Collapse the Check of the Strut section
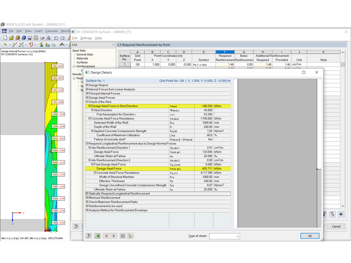 pos(87,102)
